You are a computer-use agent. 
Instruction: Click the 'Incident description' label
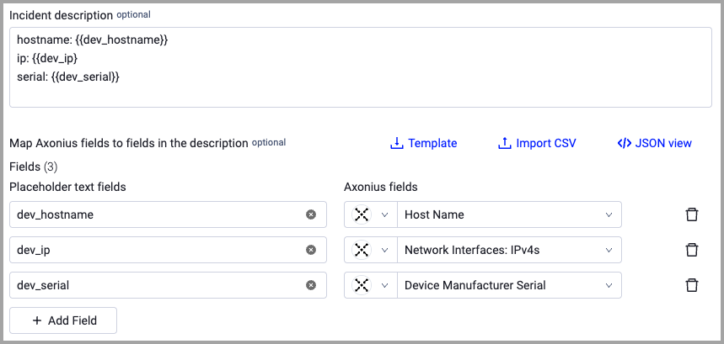coord(61,15)
